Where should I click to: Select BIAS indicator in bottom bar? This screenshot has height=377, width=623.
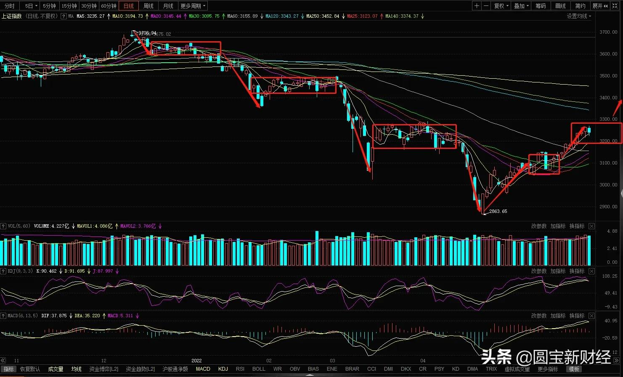click(x=313, y=369)
